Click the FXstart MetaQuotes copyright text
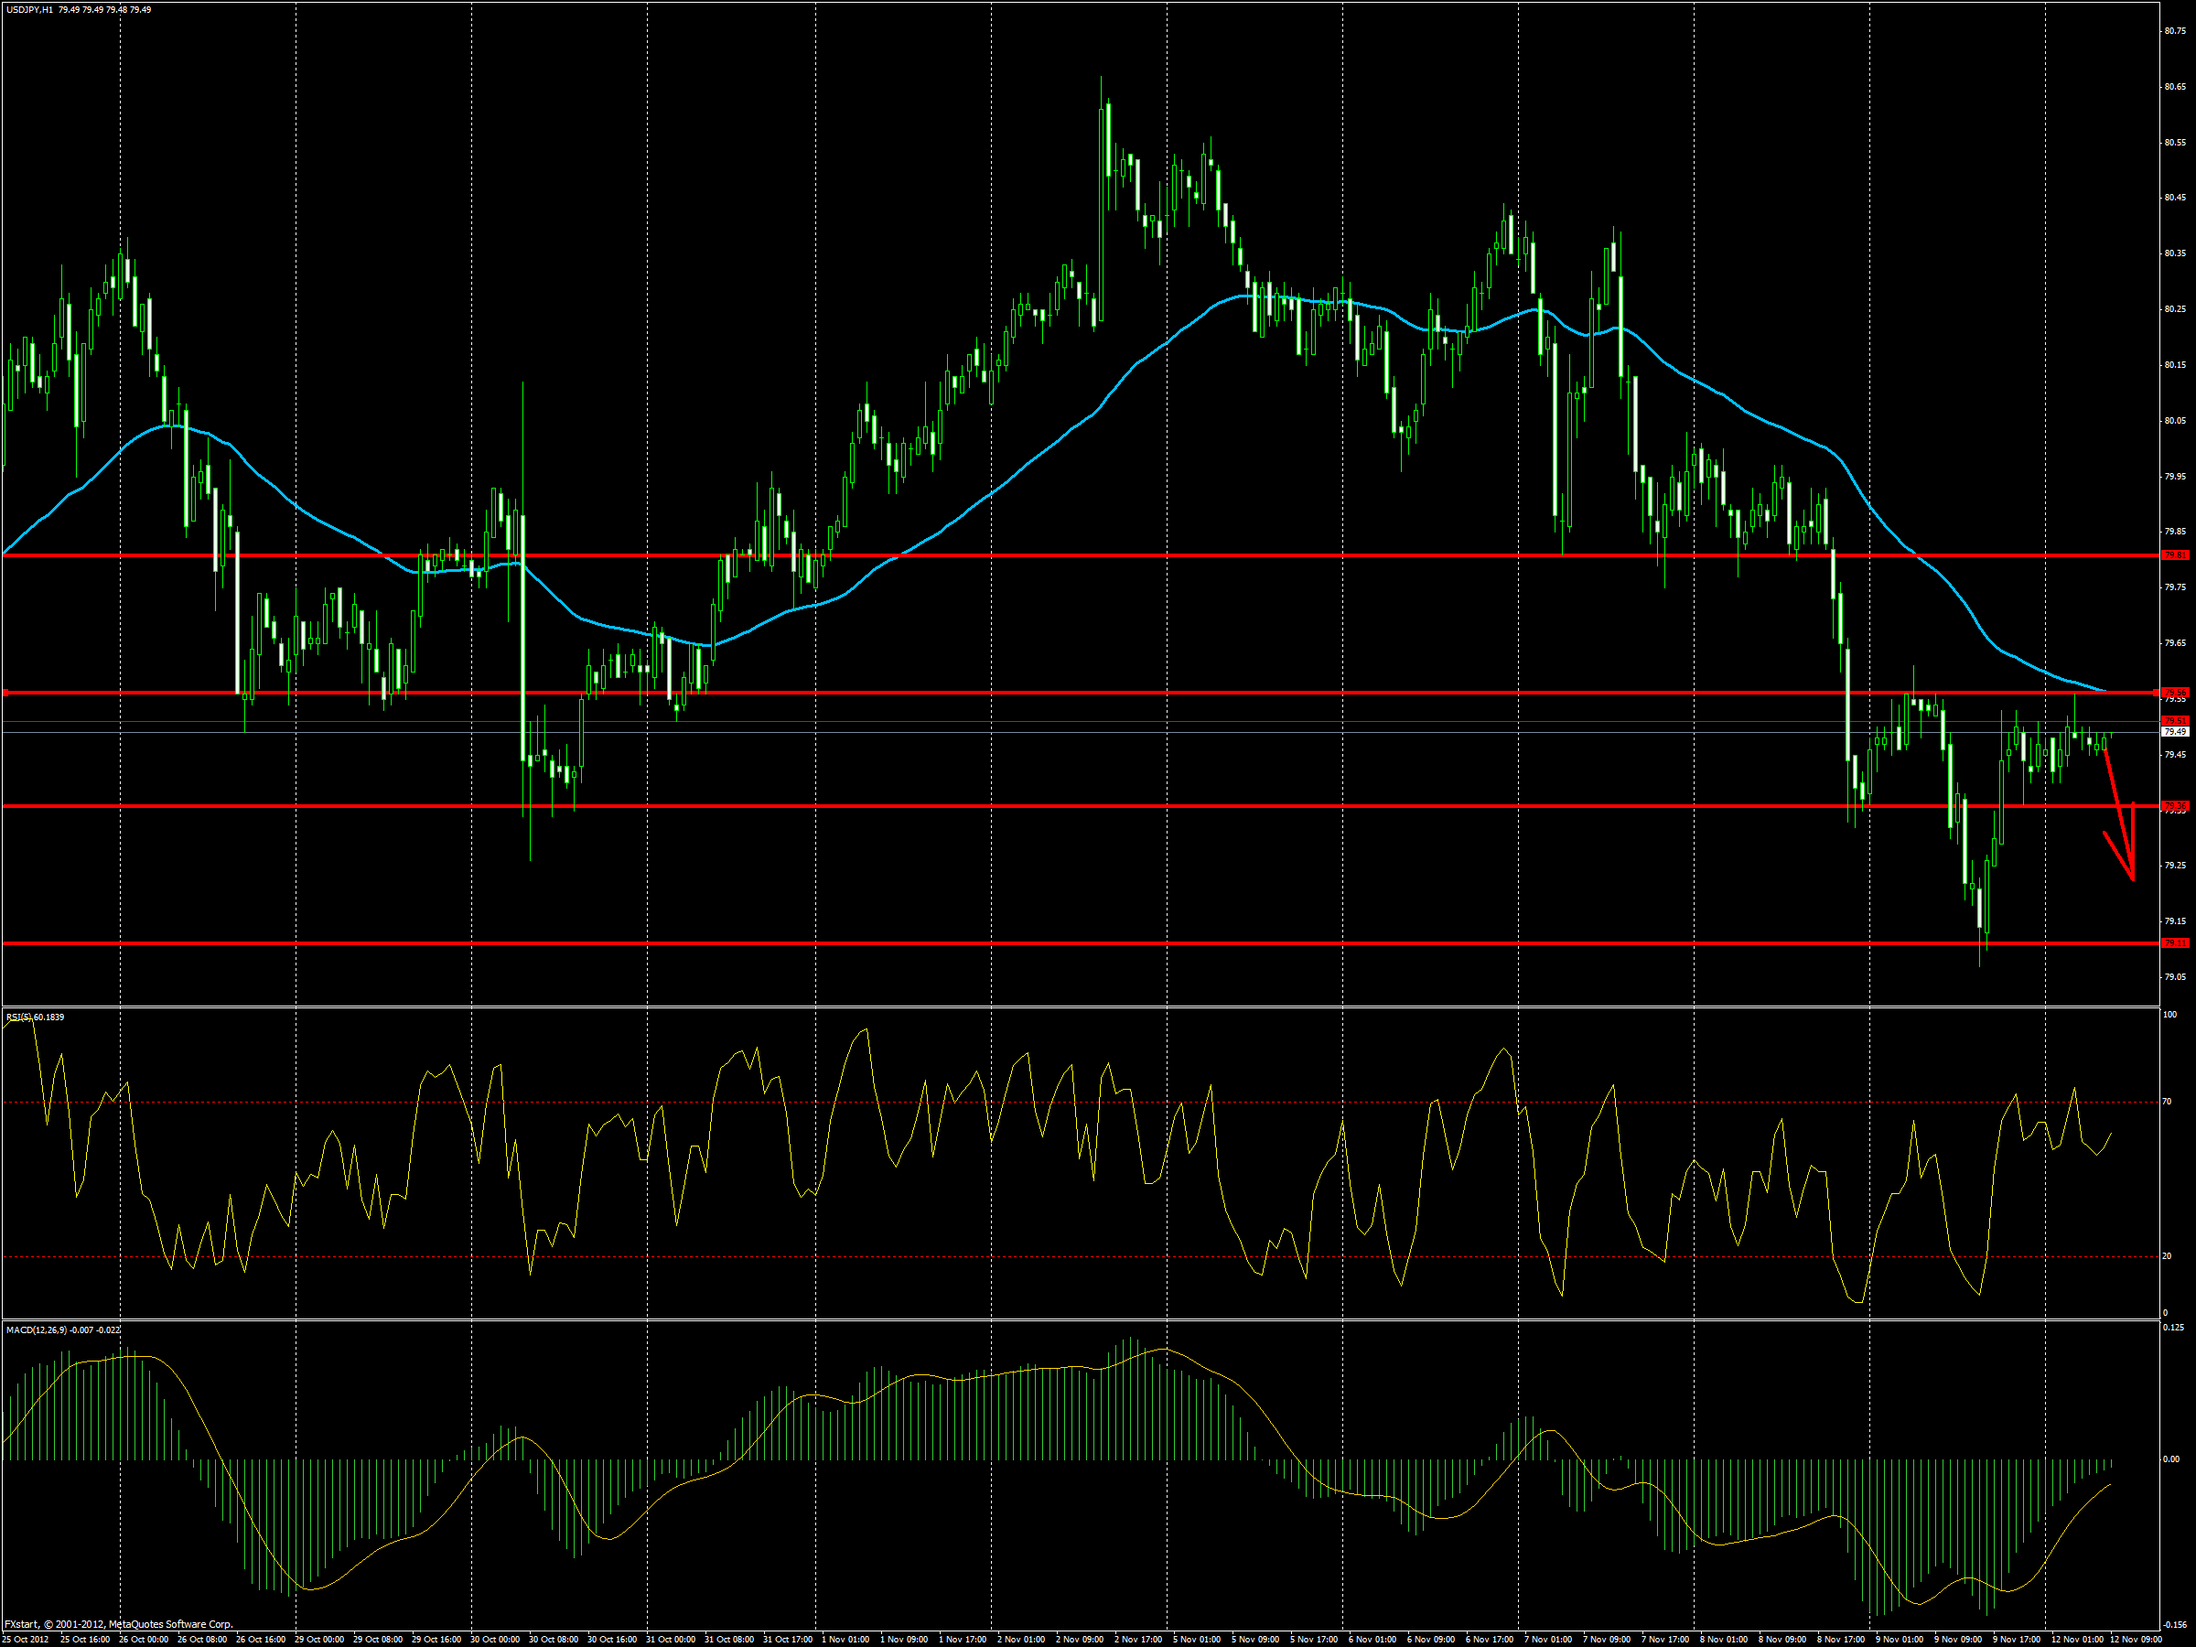This screenshot has height=1647, width=2196. tap(117, 1625)
